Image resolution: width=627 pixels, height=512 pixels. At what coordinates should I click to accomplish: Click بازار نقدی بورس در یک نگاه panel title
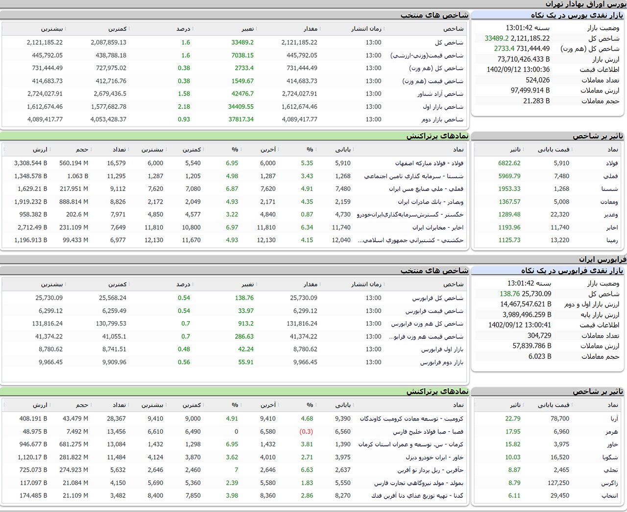pyautogui.click(x=577, y=15)
